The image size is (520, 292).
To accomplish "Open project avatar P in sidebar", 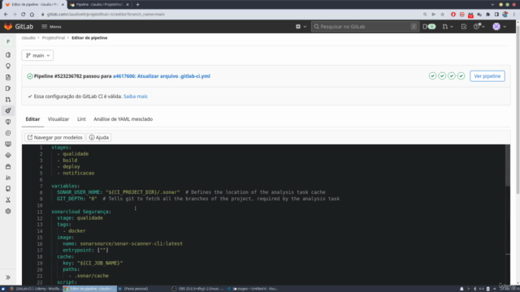I will [x=8, y=41].
